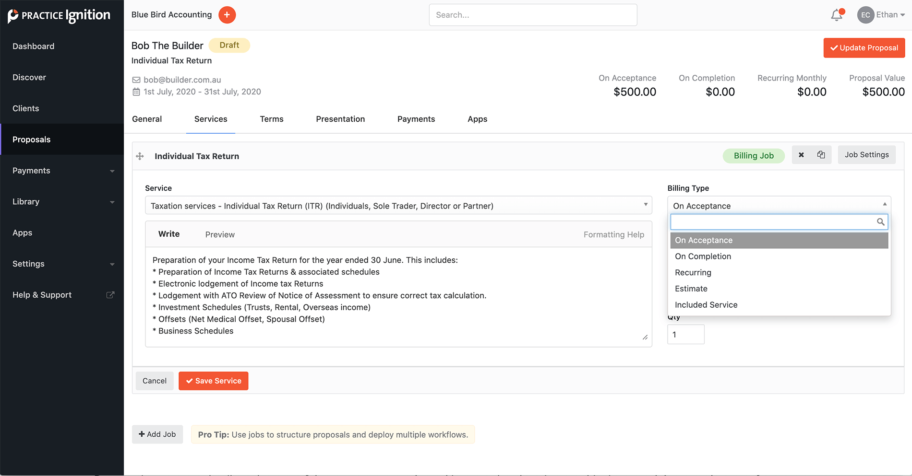912x476 pixels.
Task: Open Help & Support in sidebar
Action: pyautogui.click(x=62, y=295)
